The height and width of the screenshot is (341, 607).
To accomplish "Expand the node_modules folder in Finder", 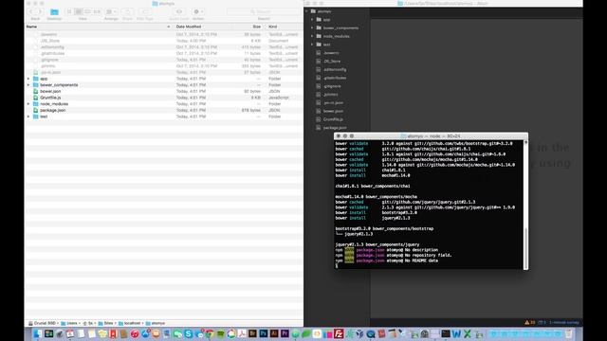I will coord(28,104).
